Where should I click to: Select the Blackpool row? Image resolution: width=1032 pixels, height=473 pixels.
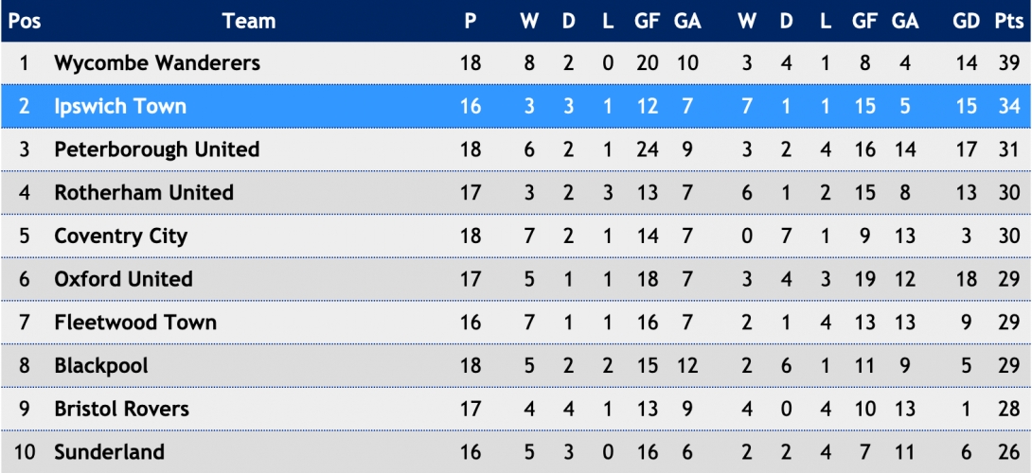point(516,365)
